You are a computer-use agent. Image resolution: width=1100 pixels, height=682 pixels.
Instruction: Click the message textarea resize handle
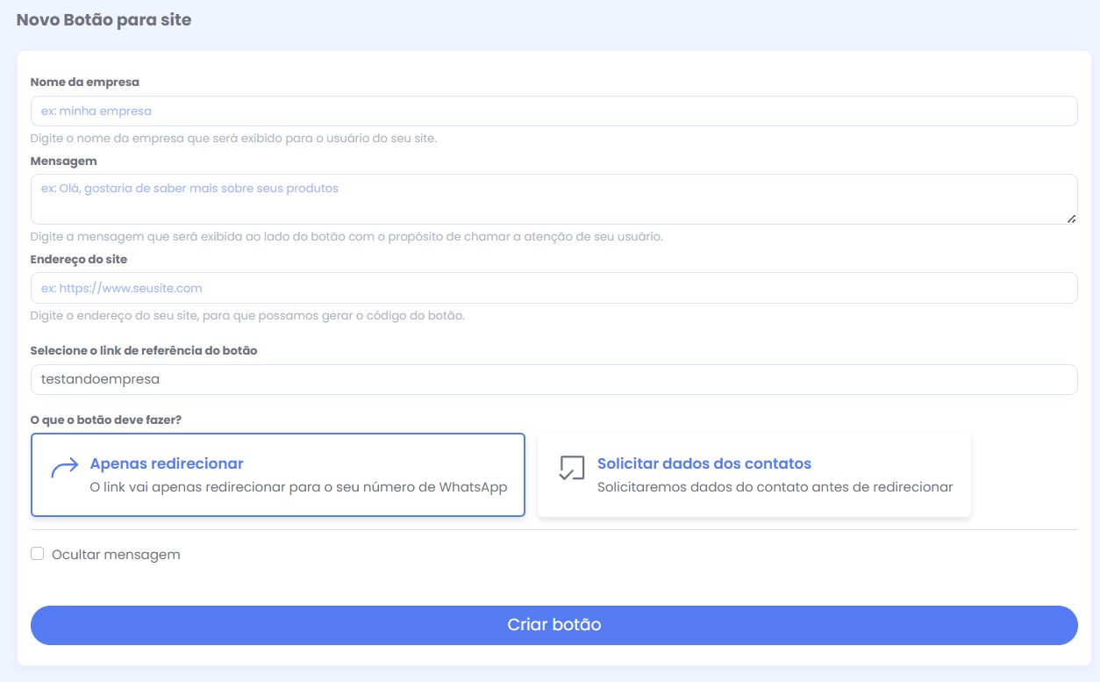pyautogui.click(x=1071, y=219)
